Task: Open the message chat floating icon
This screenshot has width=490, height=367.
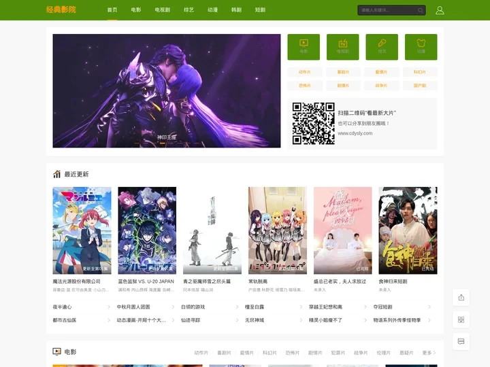Action: (461, 341)
